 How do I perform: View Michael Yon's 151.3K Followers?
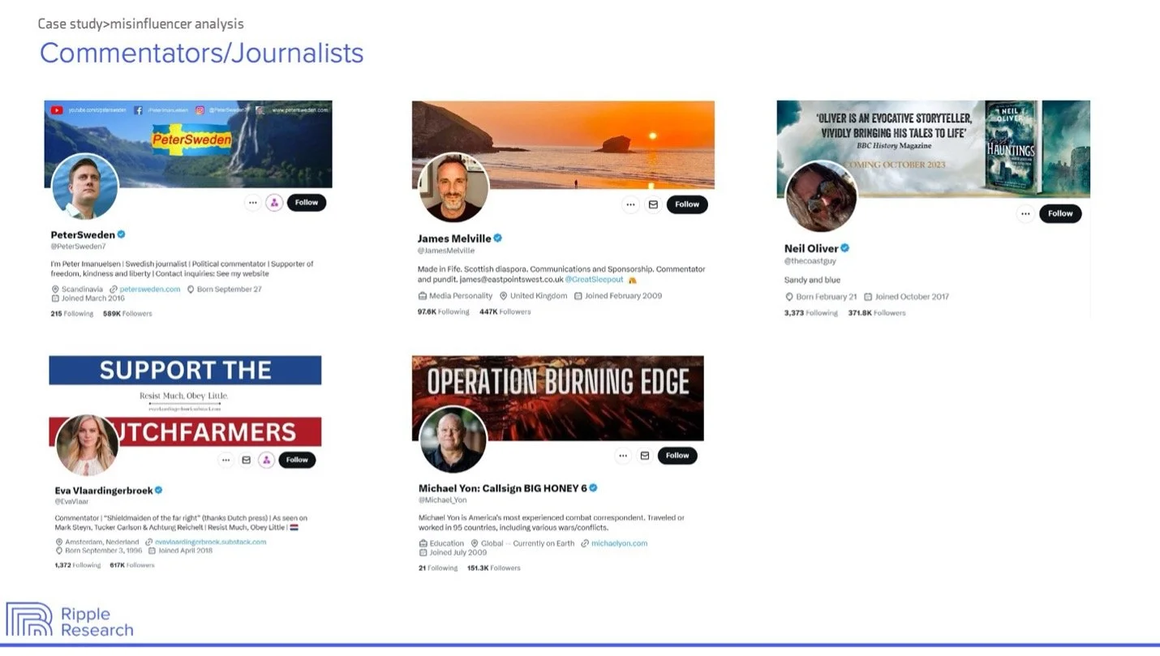click(x=494, y=568)
